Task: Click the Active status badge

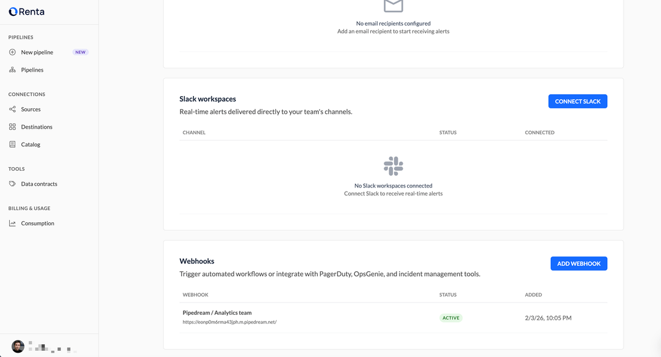Action: click(451, 318)
